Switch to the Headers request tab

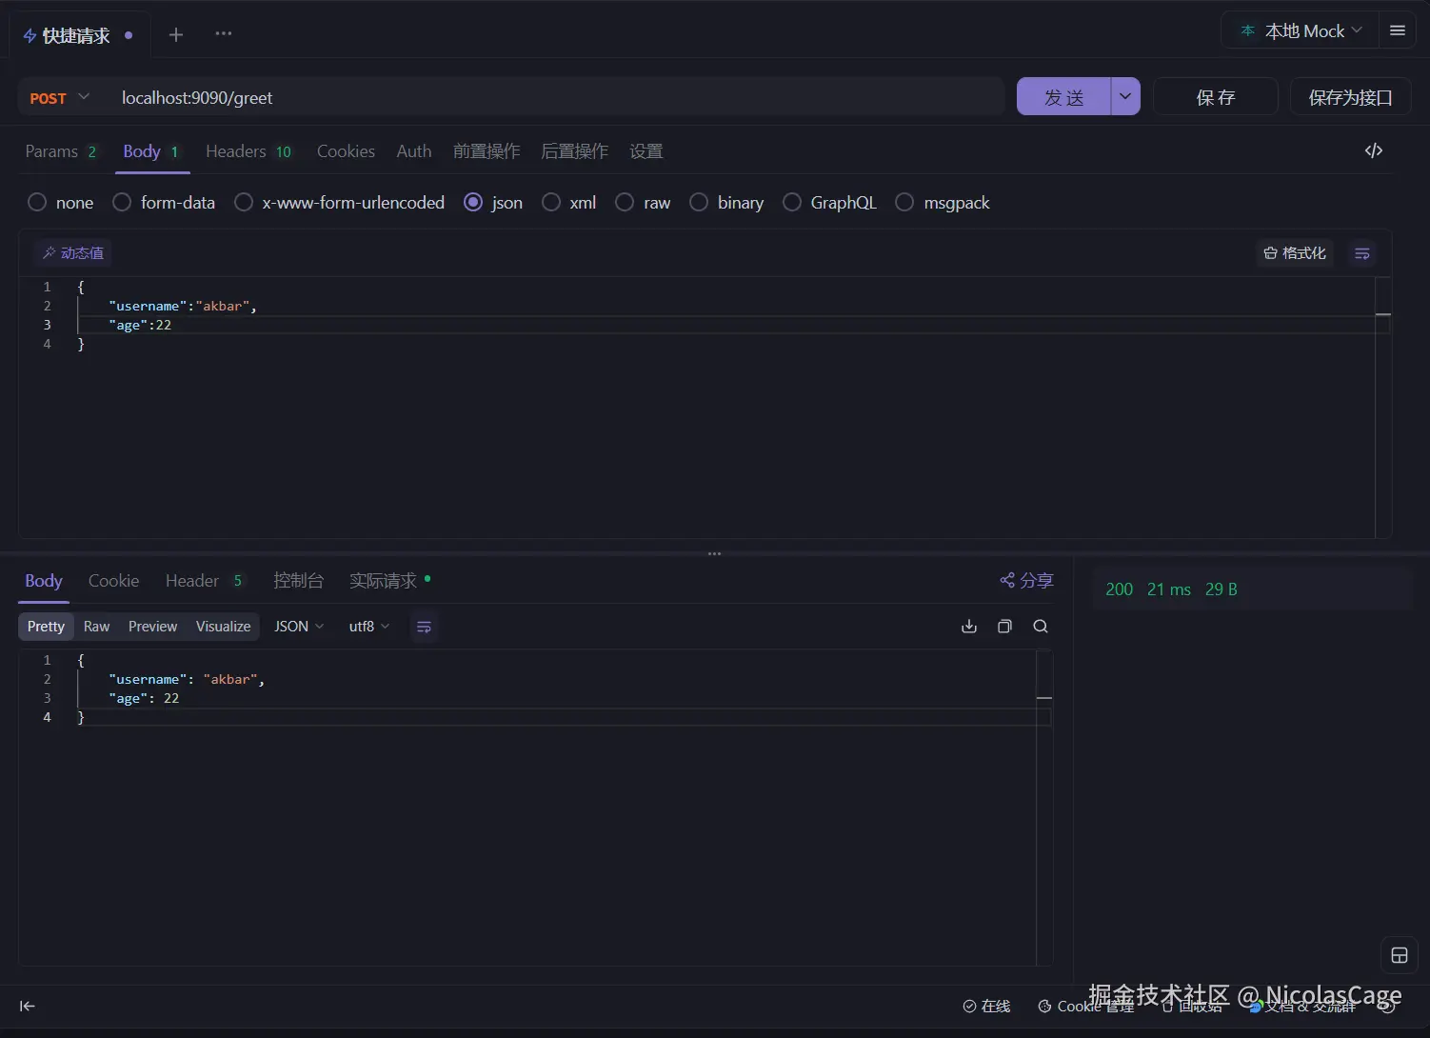[248, 151]
